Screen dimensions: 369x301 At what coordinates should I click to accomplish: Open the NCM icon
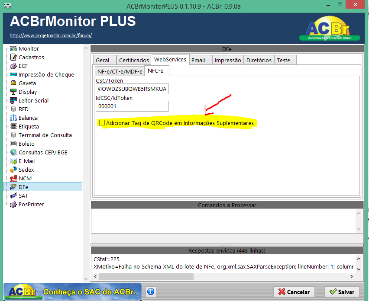point(13,178)
